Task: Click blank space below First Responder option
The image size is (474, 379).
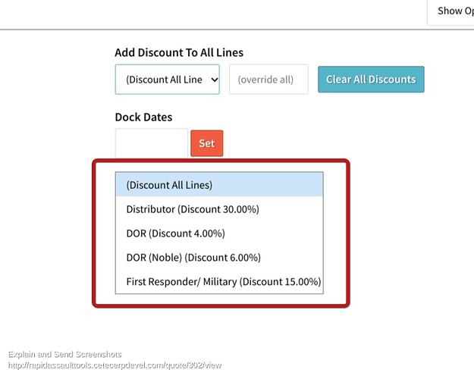Action: 219,299
